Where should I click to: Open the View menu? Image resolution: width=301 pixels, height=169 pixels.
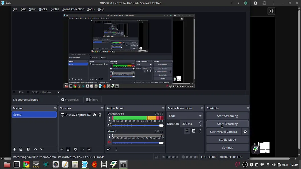(x=32, y=9)
